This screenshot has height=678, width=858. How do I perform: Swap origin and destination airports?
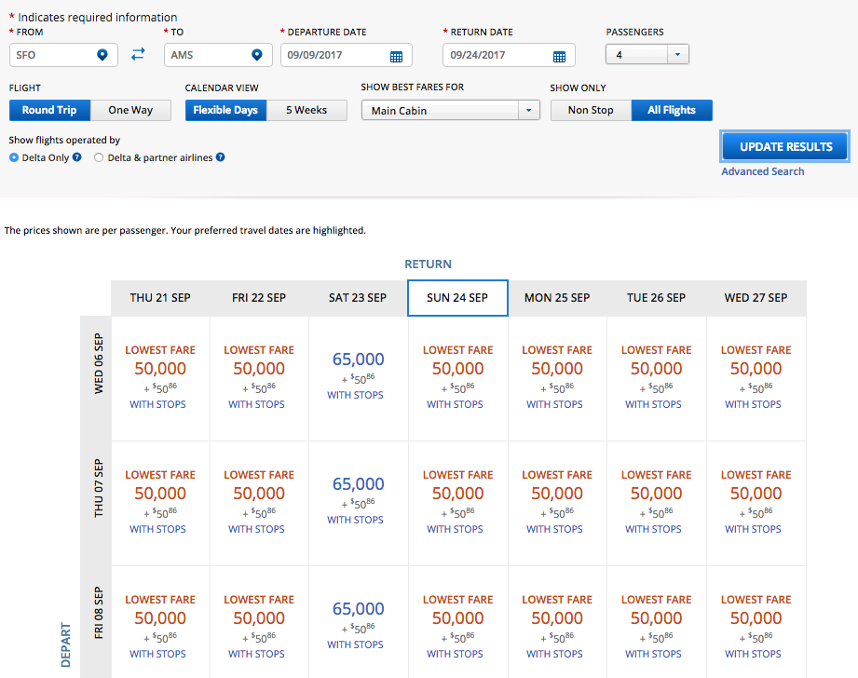click(x=138, y=55)
